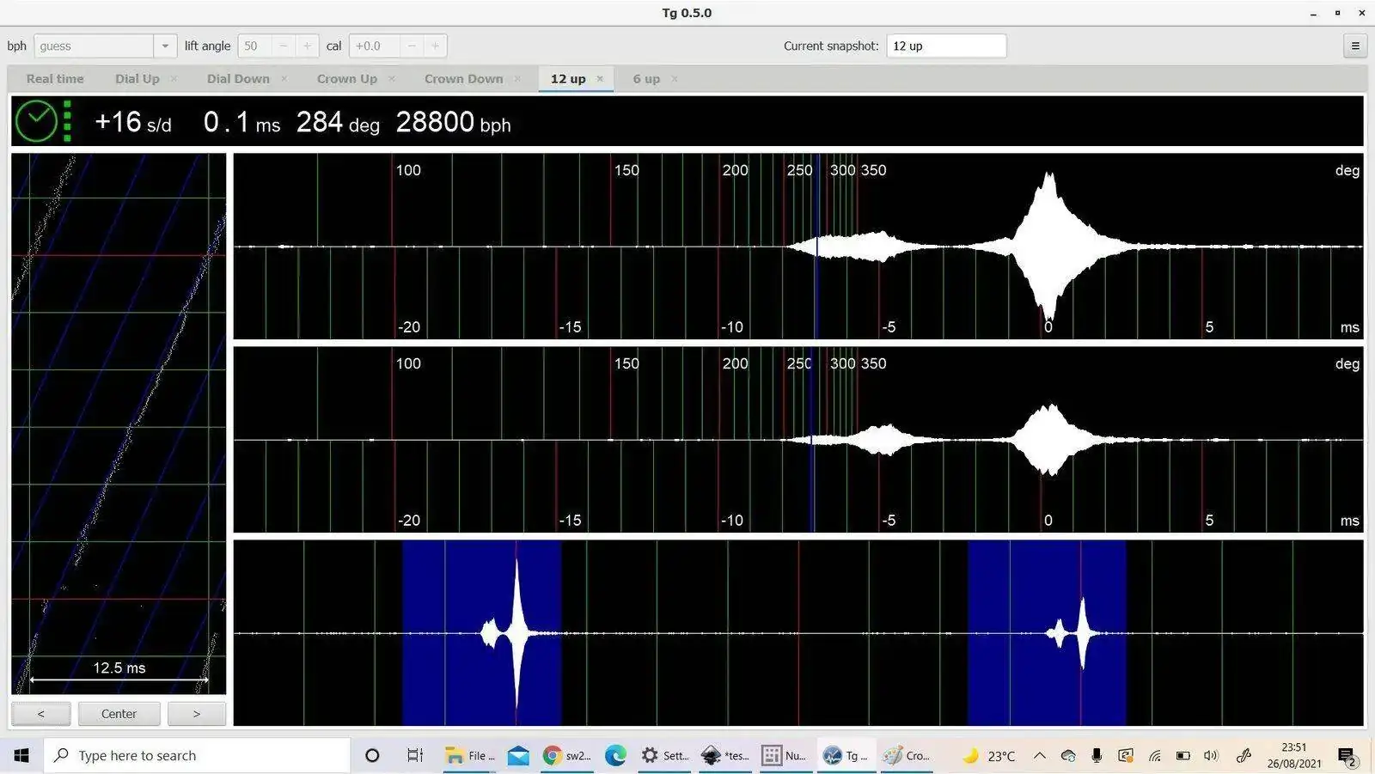
Task: Open the bph guess dropdown arrow
Action: (x=165, y=46)
